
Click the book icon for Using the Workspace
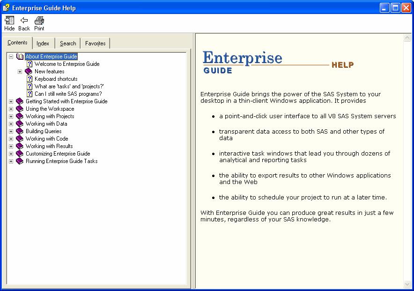[x=20, y=109]
